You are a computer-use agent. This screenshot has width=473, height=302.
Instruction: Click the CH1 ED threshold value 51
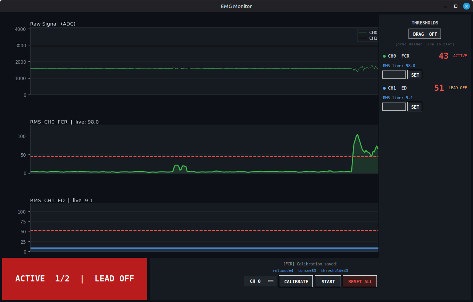click(x=439, y=88)
